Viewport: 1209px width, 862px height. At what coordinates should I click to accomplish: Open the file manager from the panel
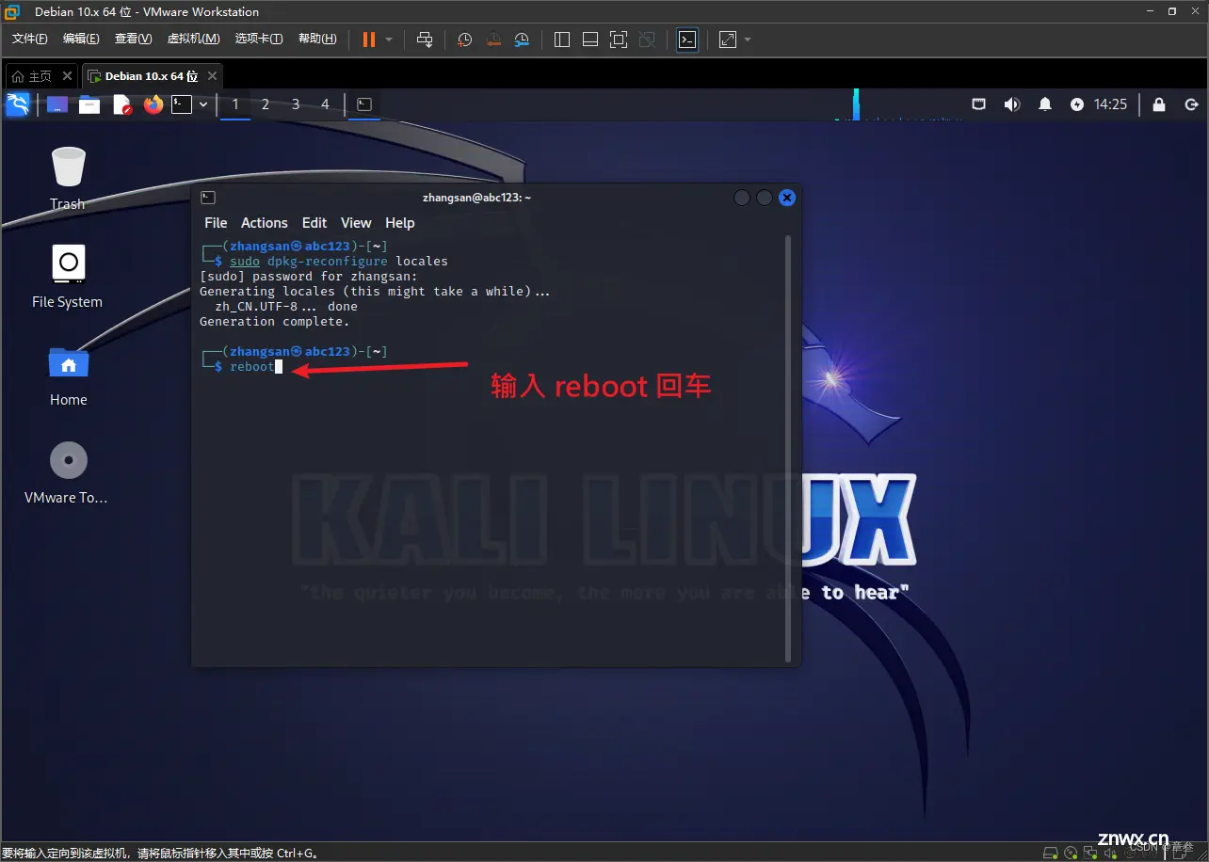point(89,104)
